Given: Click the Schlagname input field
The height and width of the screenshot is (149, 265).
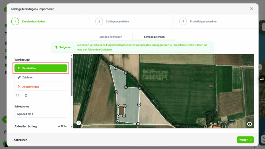Looking at the screenshot, I should pos(41,114).
